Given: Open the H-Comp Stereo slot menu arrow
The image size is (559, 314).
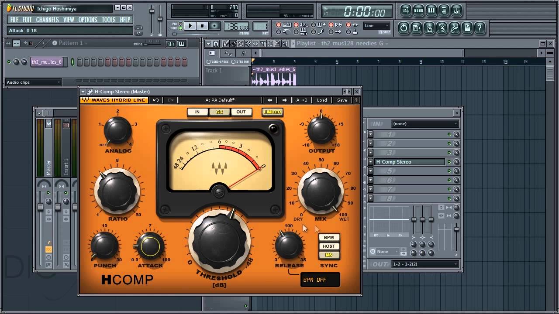Looking at the screenshot, I should (x=371, y=162).
